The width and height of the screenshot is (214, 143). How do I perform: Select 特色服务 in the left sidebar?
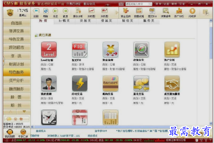coord(17,72)
